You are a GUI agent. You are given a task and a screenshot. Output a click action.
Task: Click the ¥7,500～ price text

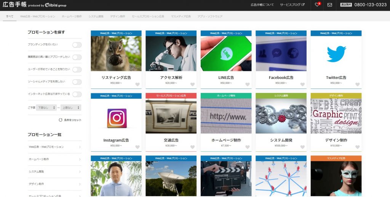[226, 146]
